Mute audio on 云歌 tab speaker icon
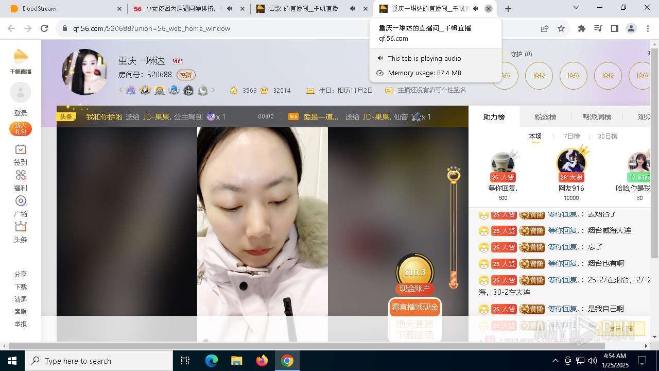The width and height of the screenshot is (659, 371). coord(352,9)
